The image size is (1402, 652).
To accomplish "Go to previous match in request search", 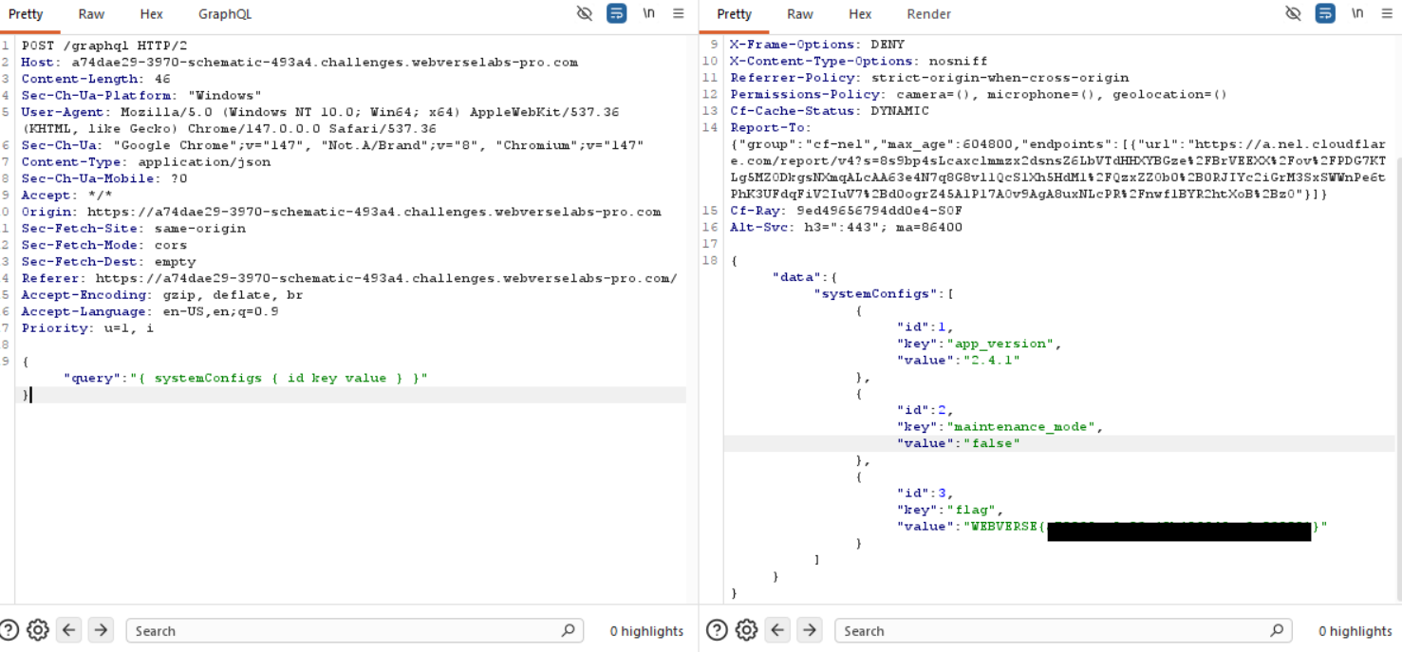I will point(68,630).
